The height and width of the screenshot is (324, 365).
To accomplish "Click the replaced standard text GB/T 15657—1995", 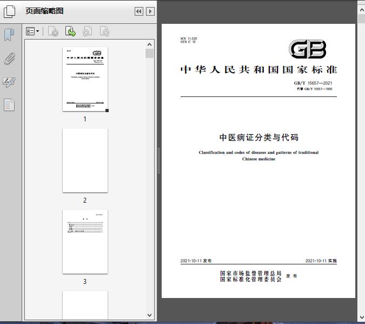I will tap(315, 89).
